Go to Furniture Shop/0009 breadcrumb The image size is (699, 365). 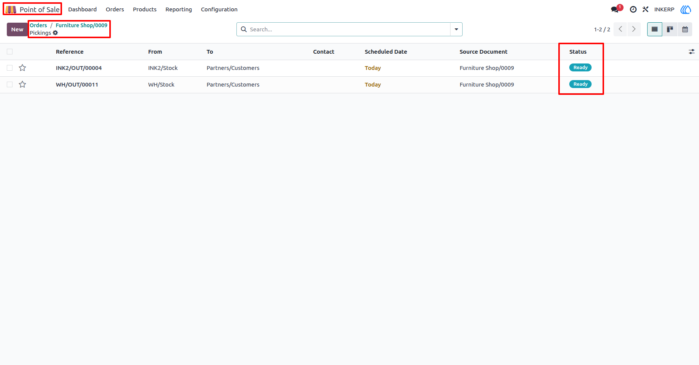pyautogui.click(x=81, y=25)
